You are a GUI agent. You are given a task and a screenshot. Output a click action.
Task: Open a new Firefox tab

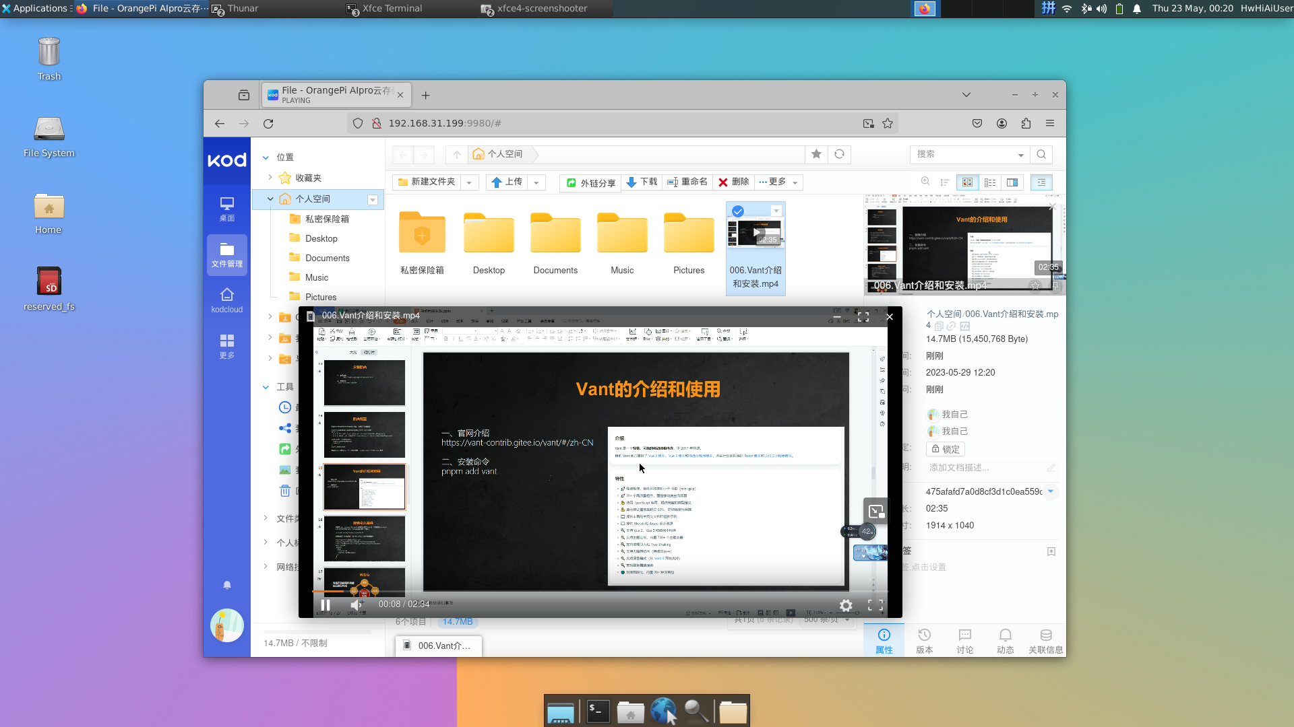[x=425, y=95]
